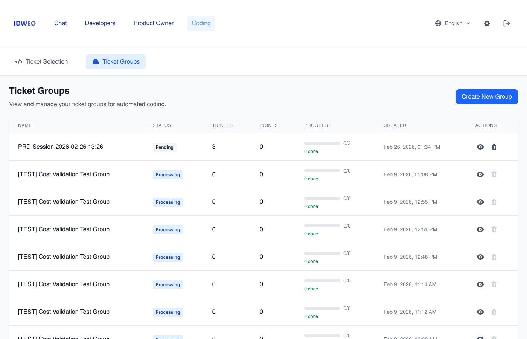Click the logout icon in the header
527x339 pixels.
coord(507,23)
